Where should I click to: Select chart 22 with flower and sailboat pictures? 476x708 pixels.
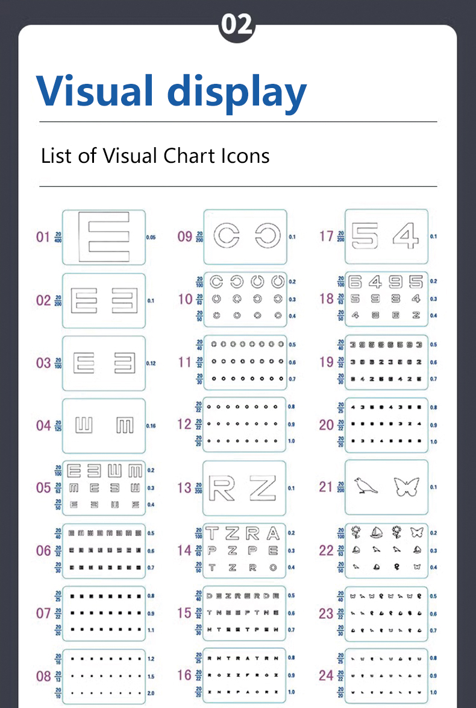click(387, 551)
